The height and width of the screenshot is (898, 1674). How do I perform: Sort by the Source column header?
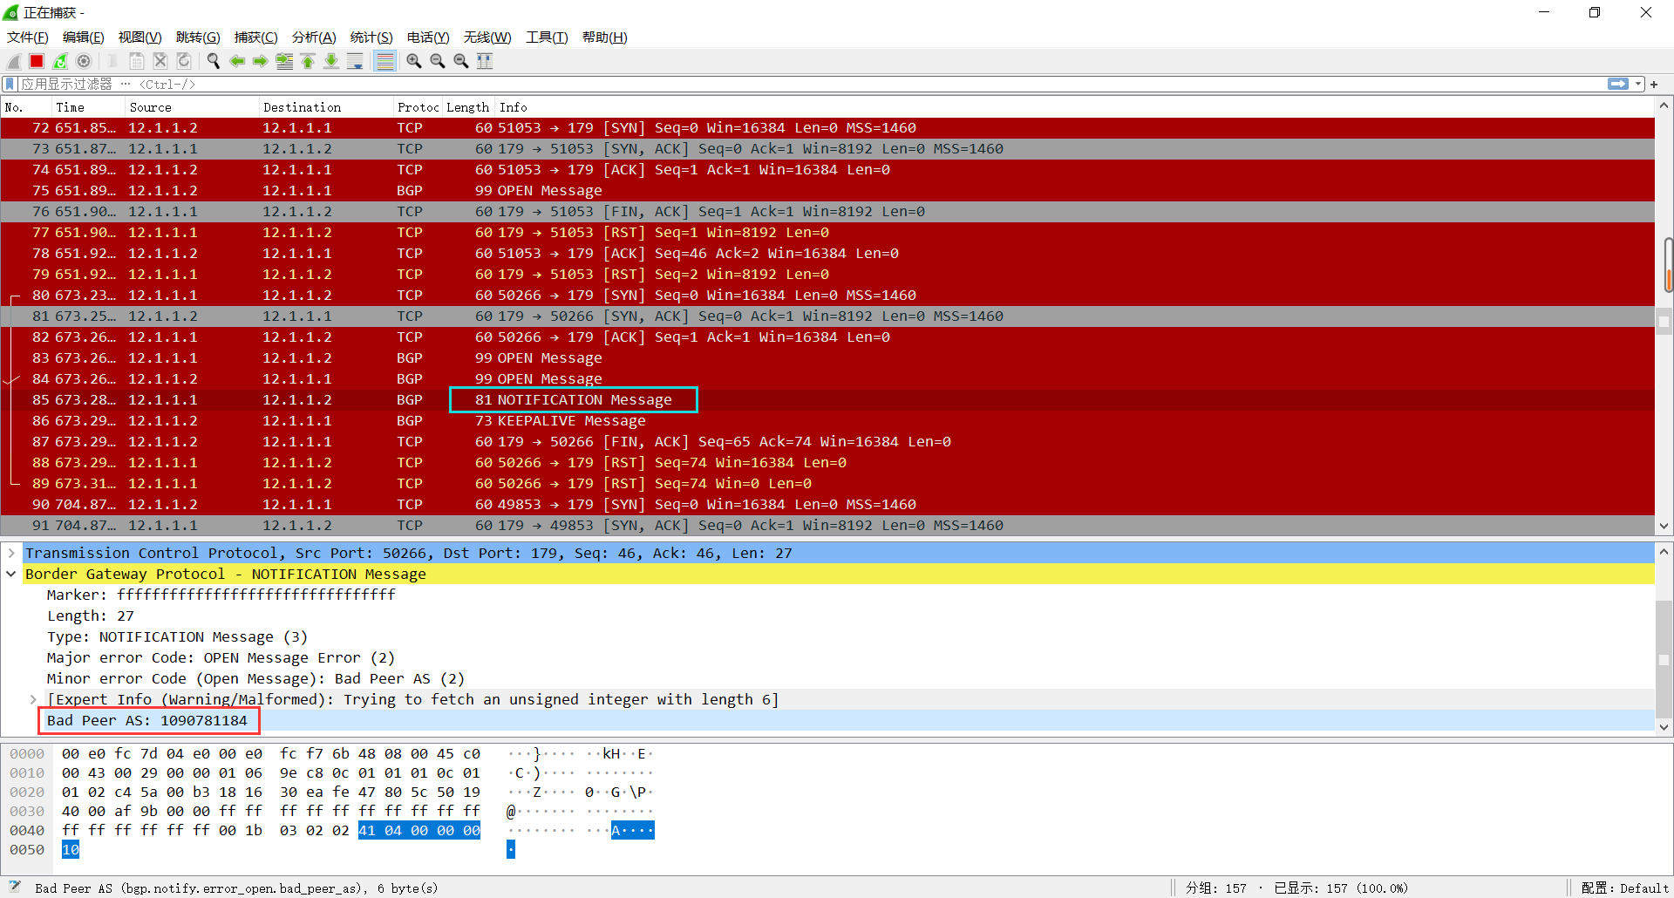[x=192, y=107]
